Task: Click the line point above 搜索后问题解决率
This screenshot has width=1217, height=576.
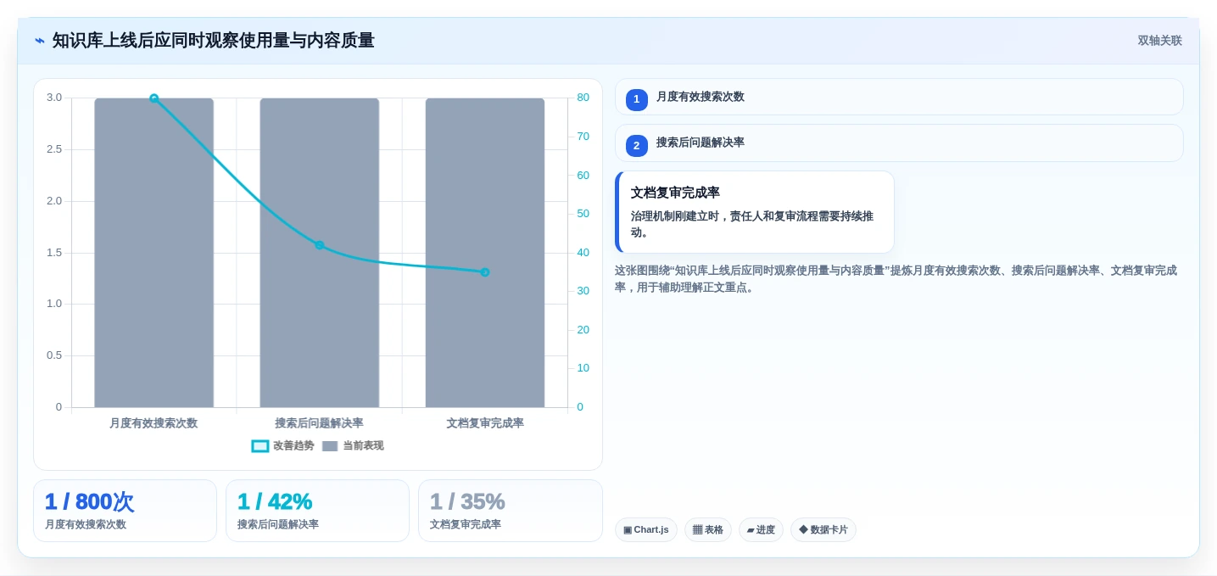Action: 319,245
